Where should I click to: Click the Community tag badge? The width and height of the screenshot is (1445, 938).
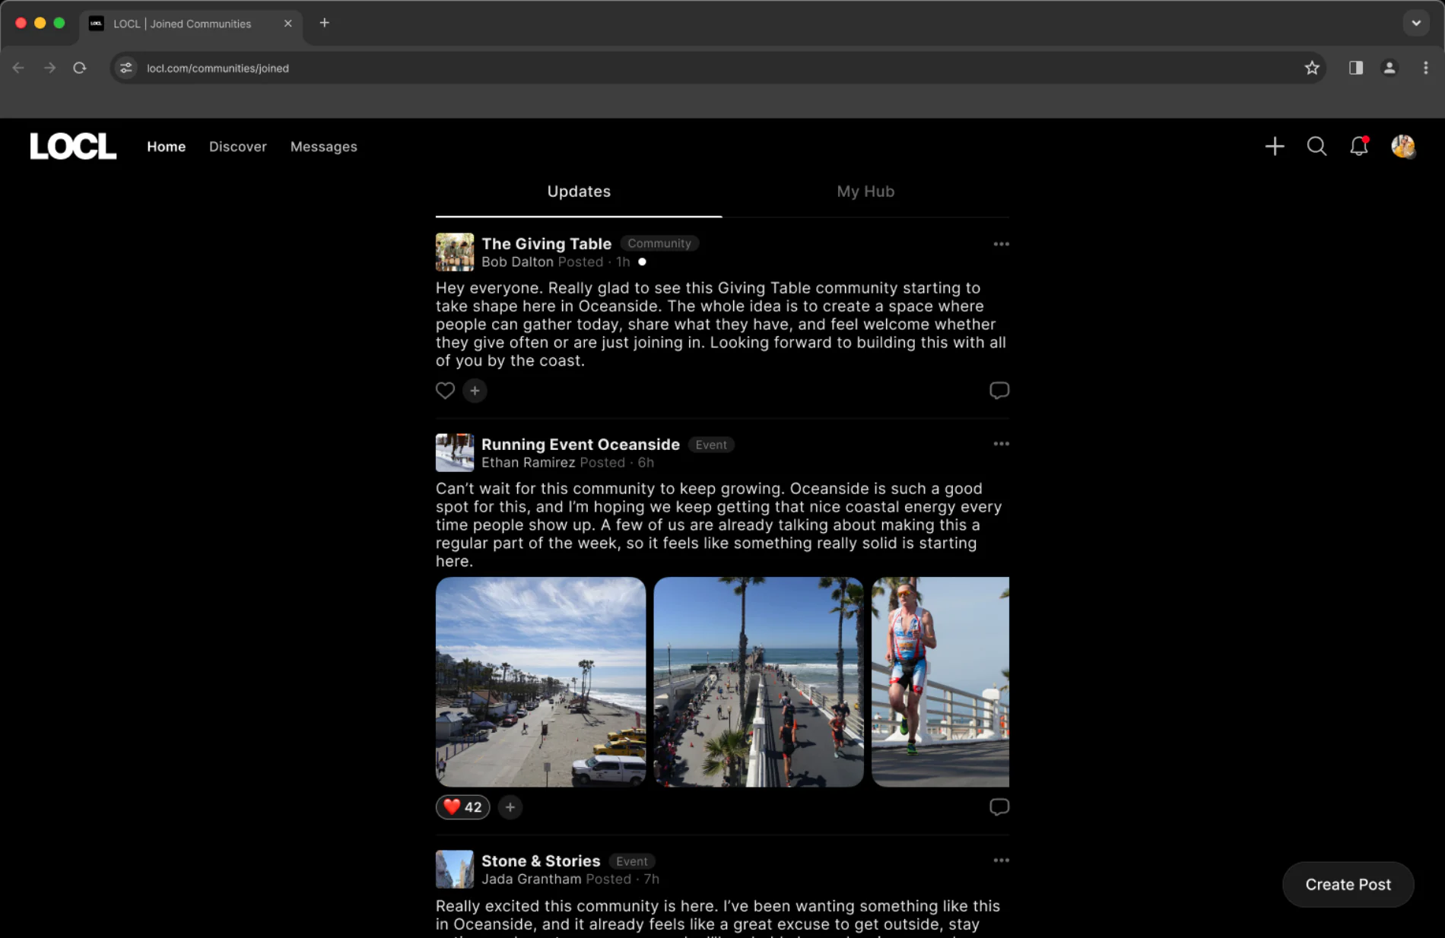tap(659, 243)
